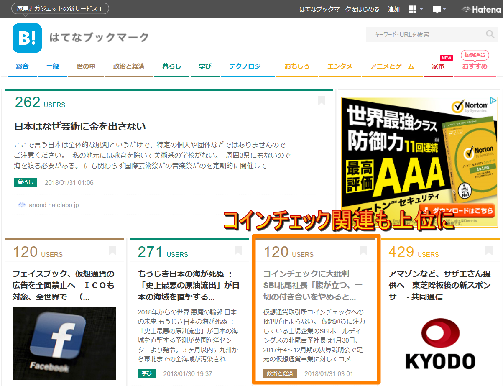Click the search magnifier icon
503x386 pixels.
tap(490, 34)
